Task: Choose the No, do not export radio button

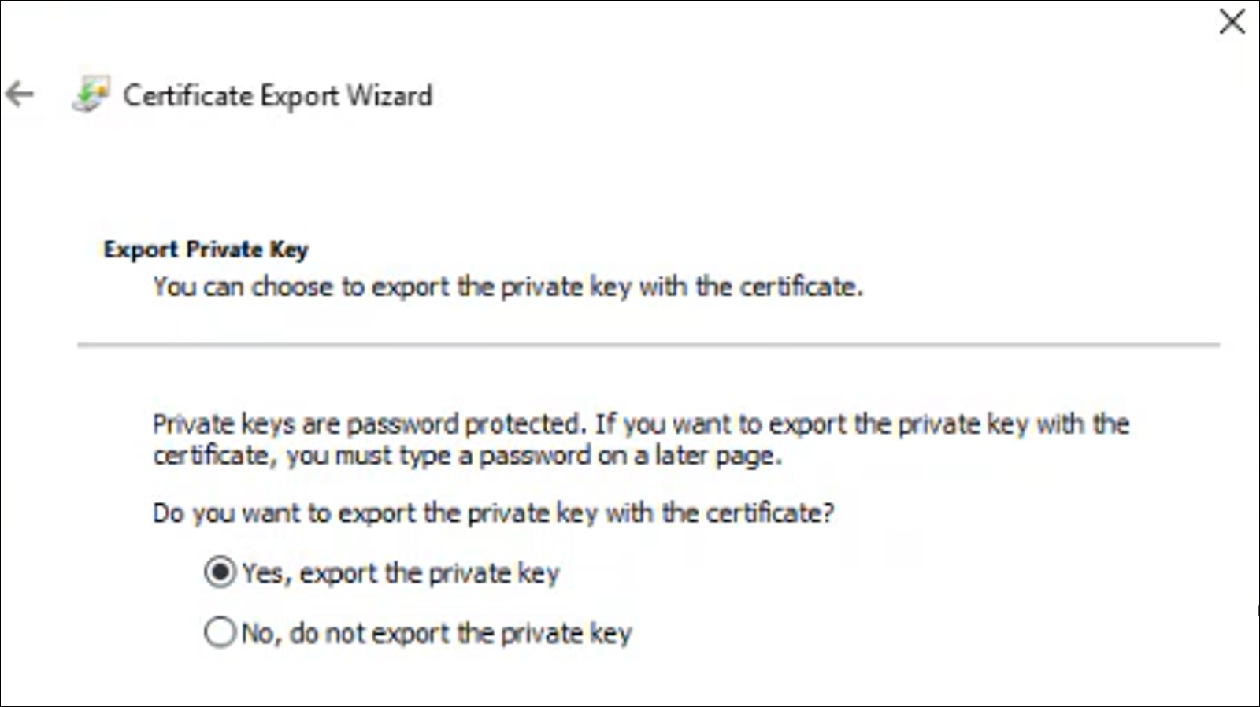Action: click(x=220, y=632)
